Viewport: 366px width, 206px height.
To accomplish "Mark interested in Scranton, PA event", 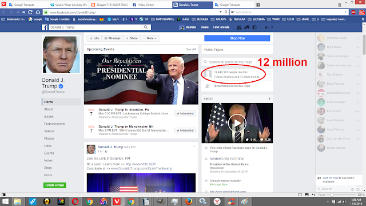I will point(185,113).
